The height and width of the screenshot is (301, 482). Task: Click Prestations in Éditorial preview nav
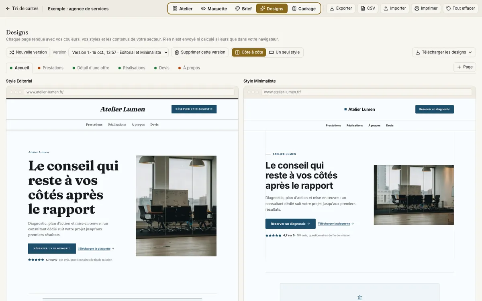tap(94, 124)
